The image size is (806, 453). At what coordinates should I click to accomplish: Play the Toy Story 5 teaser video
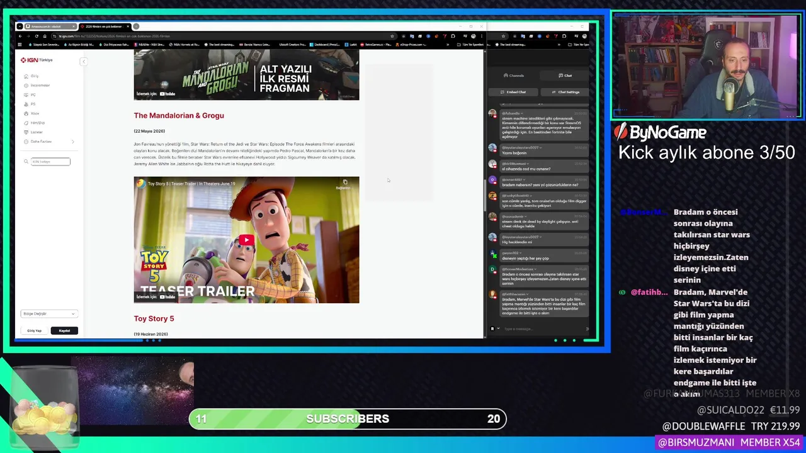click(246, 240)
